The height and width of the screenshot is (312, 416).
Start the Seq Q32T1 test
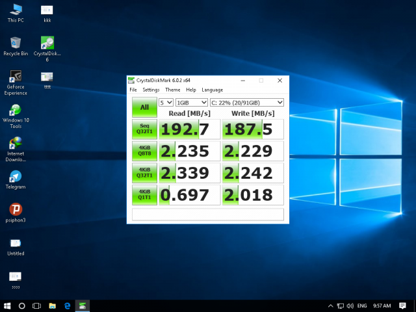(144, 129)
